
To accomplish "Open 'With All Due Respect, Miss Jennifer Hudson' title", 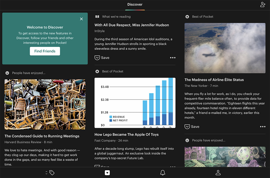I will click(132, 25).
